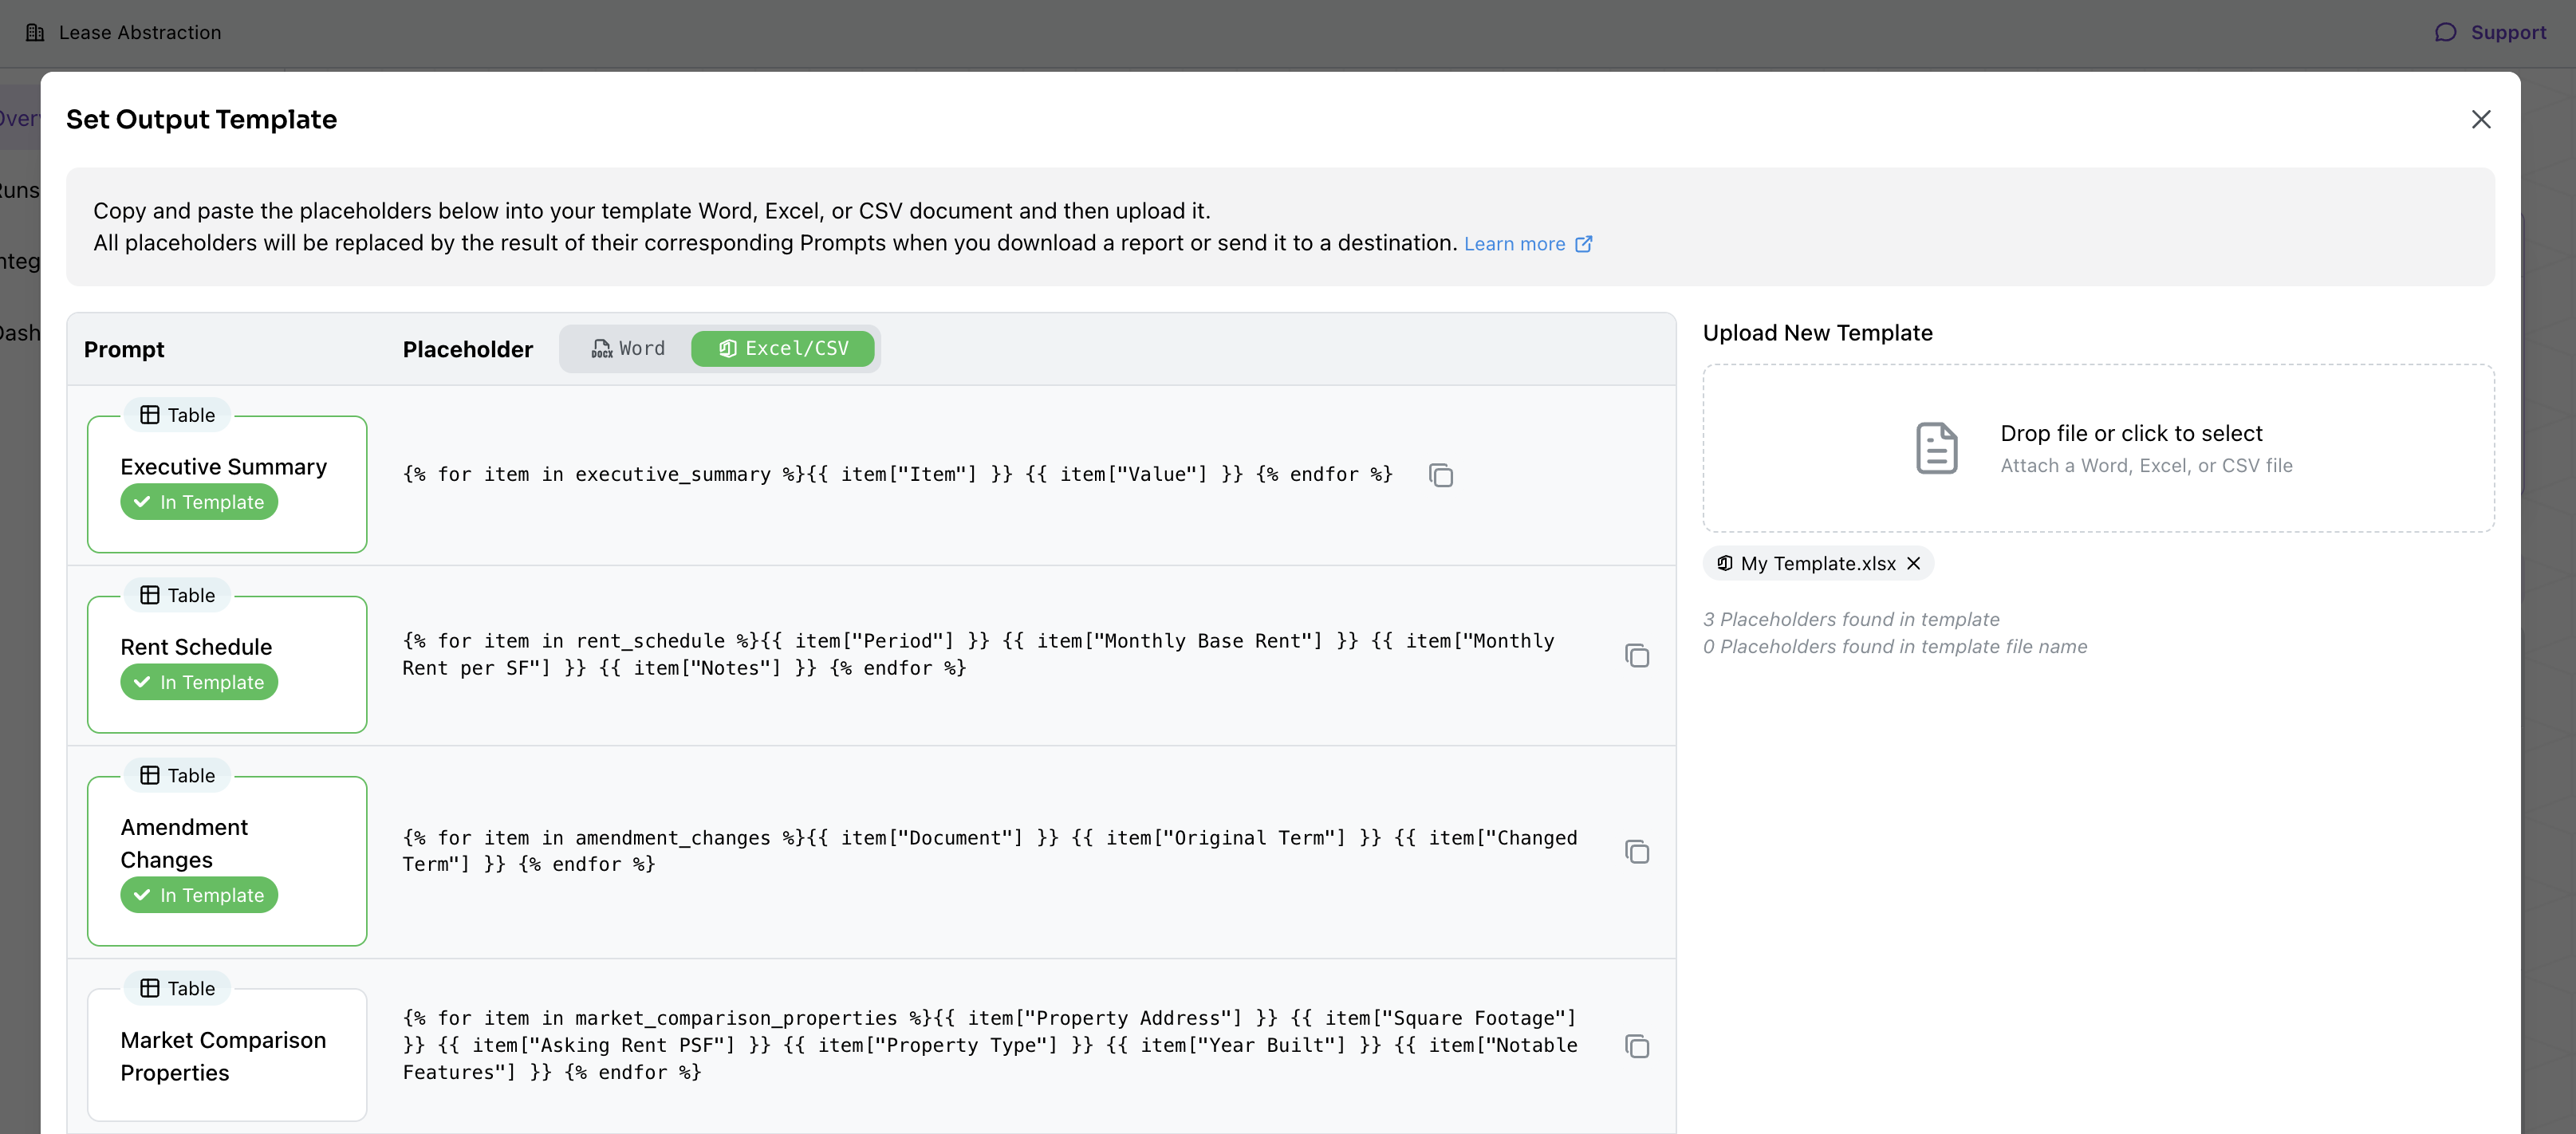The width and height of the screenshot is (2576, 1134).
Task: Click Drop file or click to select
Action: (x=2130, y=433)
